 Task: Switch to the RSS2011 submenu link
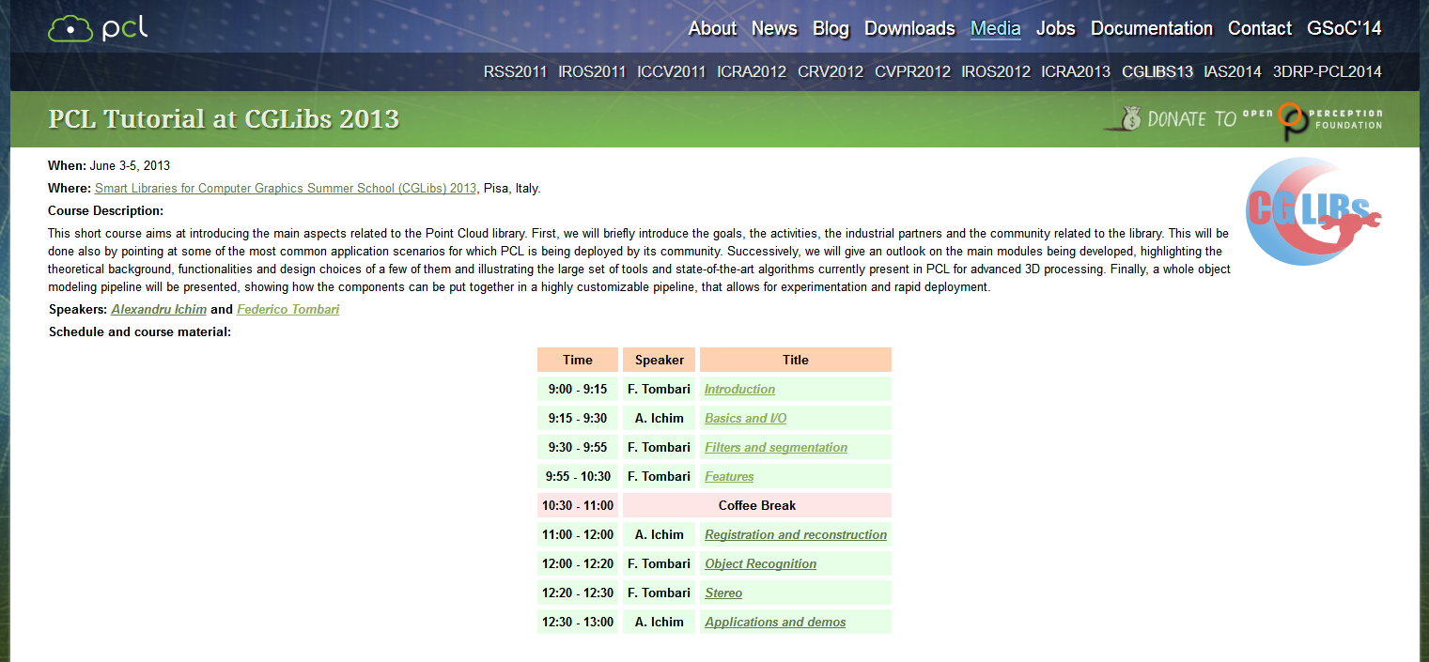coord(515,71)
